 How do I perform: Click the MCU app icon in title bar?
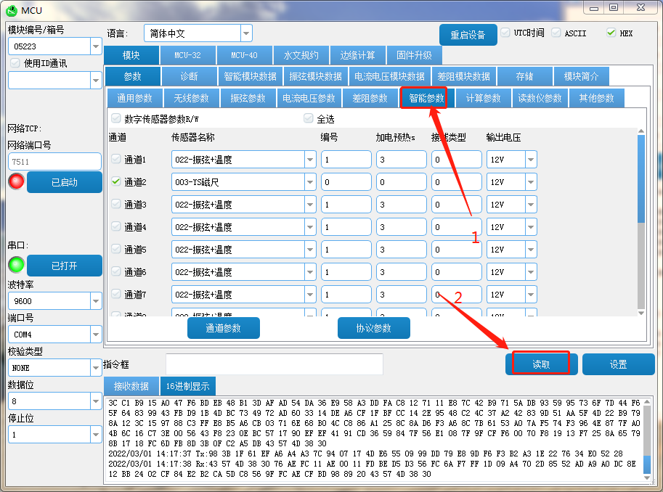[x=12, y=9]
